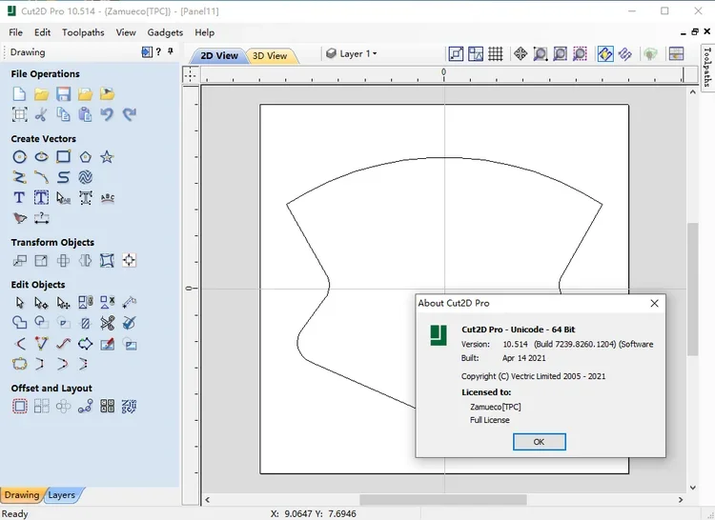Screen dimensions: 715x520
Task: Open the Draw Curve S-shaped tool
Action: click(x=63, y=177)
